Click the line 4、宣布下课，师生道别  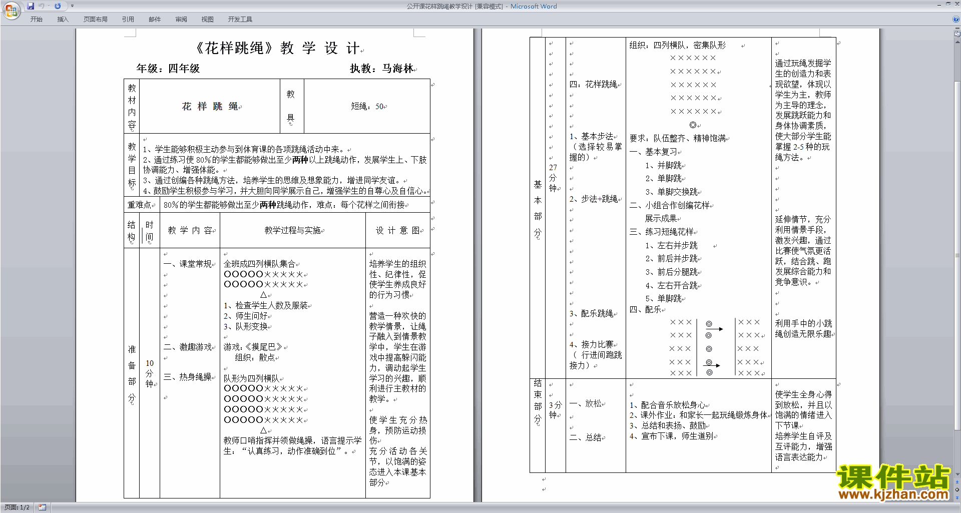point(671,436)
